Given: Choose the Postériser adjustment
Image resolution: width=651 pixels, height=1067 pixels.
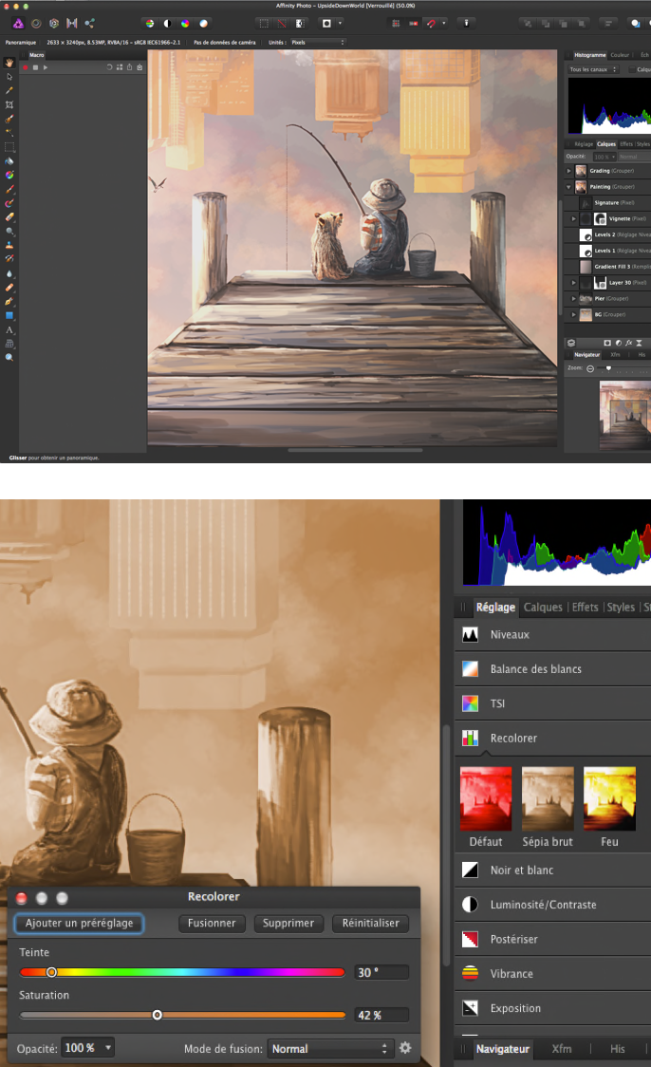Looking at the screenshot, I should [552, 939].
